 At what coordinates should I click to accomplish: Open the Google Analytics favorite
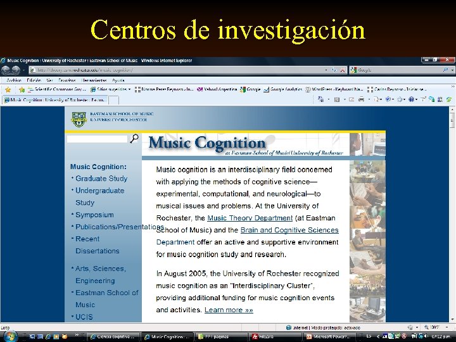282,89
